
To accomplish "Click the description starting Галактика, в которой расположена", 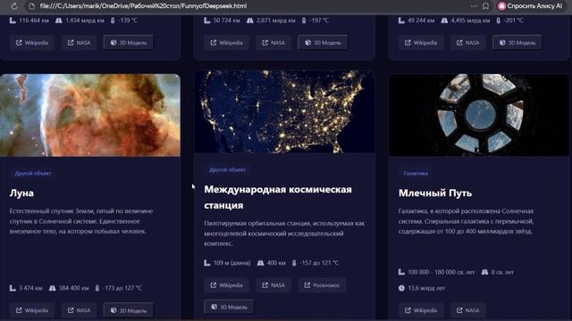I will [466, 221].
